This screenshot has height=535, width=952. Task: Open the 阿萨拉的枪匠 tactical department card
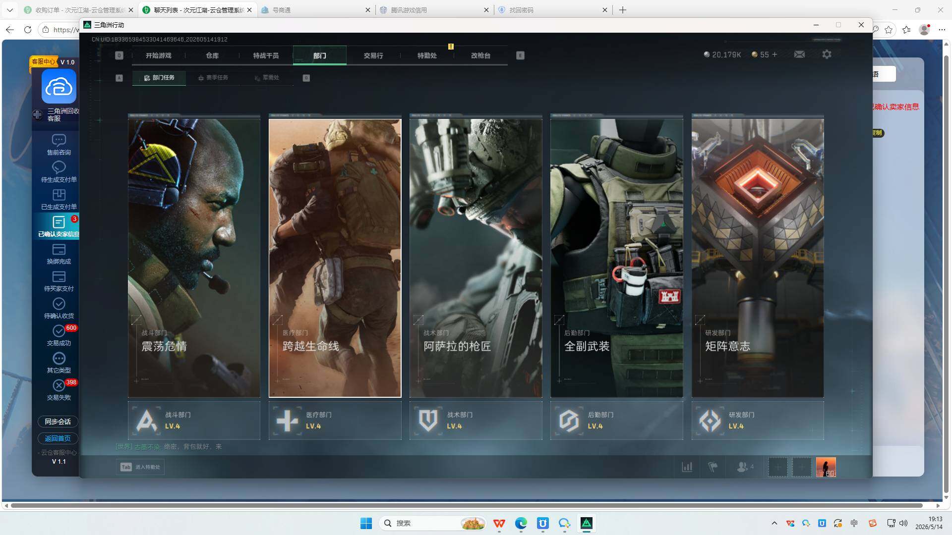click(x=476, y=258)
